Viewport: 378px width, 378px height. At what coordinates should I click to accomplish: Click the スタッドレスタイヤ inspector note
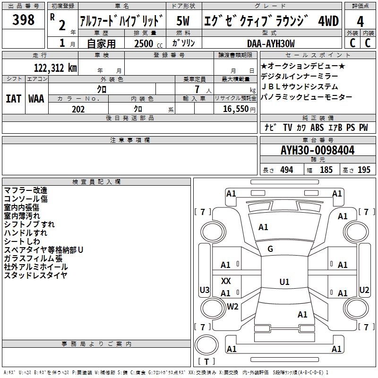point(35,275)
